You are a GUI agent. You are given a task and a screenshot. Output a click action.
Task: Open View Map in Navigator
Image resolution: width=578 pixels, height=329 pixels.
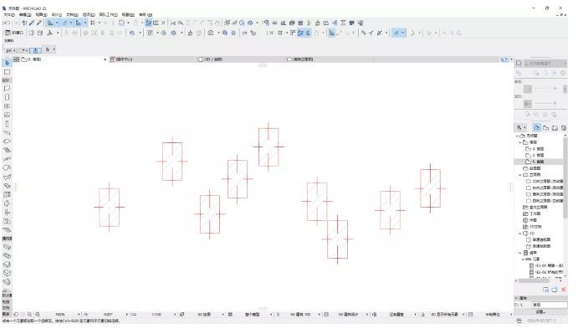pyautogui.click(x=546, y=127)
